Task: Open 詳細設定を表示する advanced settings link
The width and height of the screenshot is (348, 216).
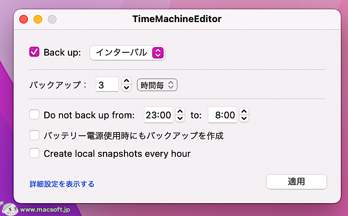Action: point(61,184)
